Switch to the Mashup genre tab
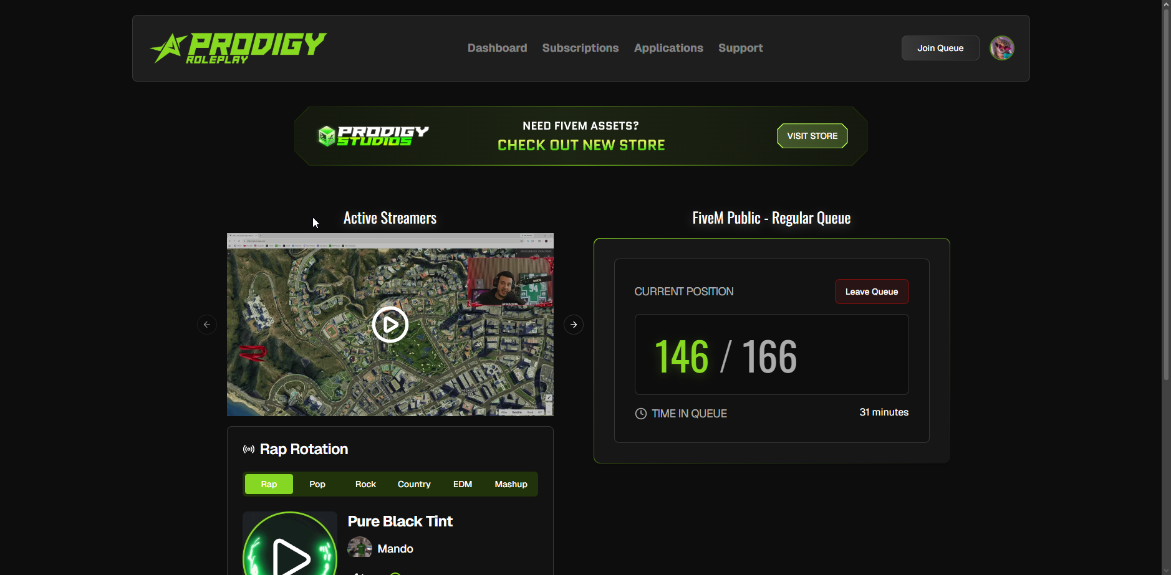Viewport: 1171px width, 575px height. click(511, 484)
